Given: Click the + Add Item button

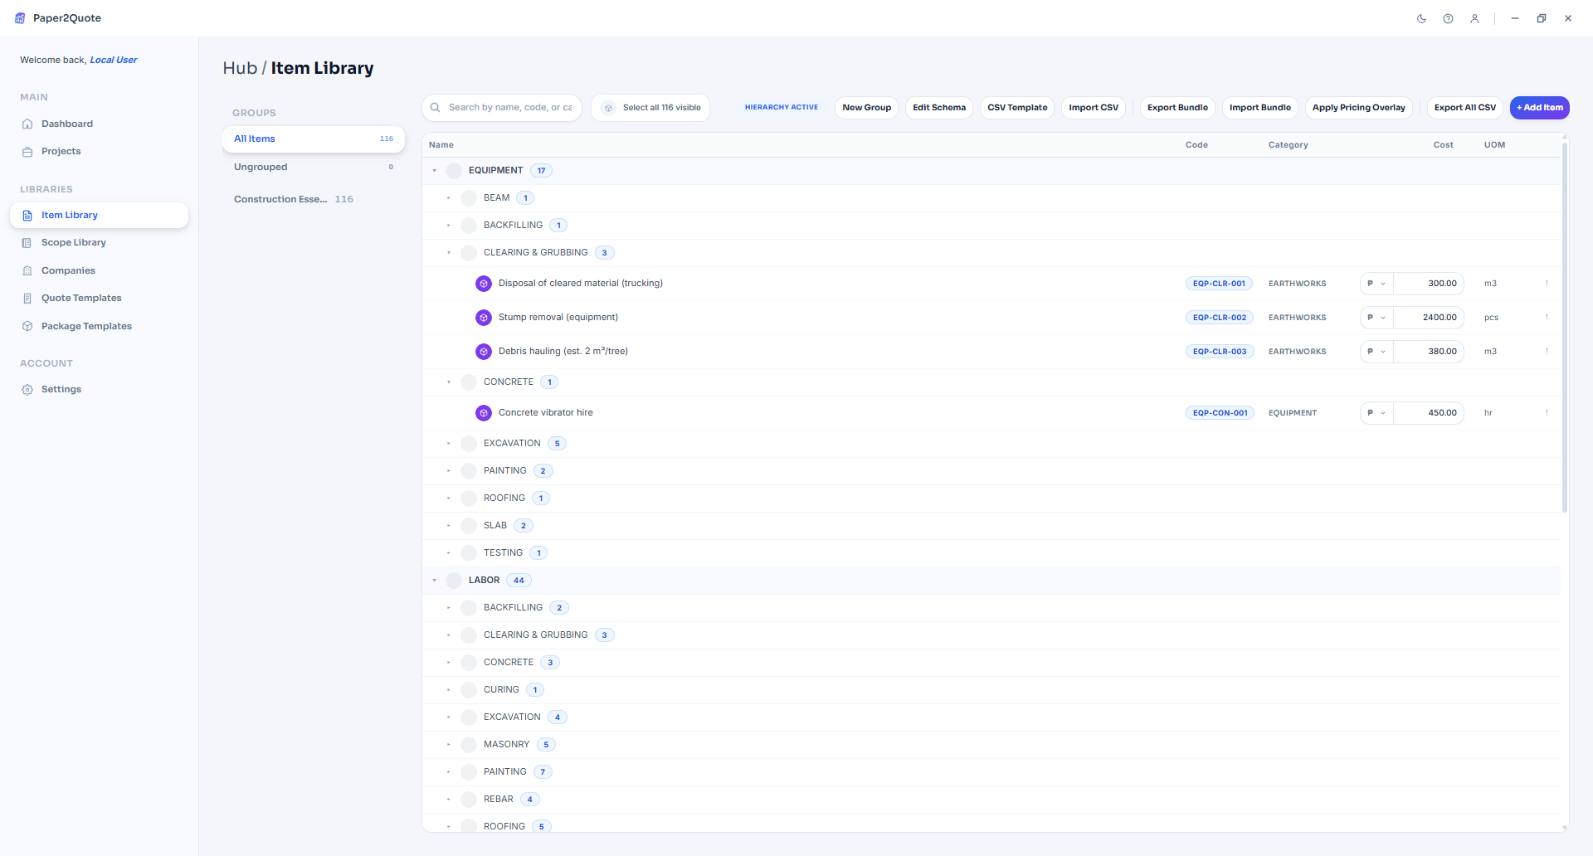Looking at the screenshot, I should (1540, 108).
